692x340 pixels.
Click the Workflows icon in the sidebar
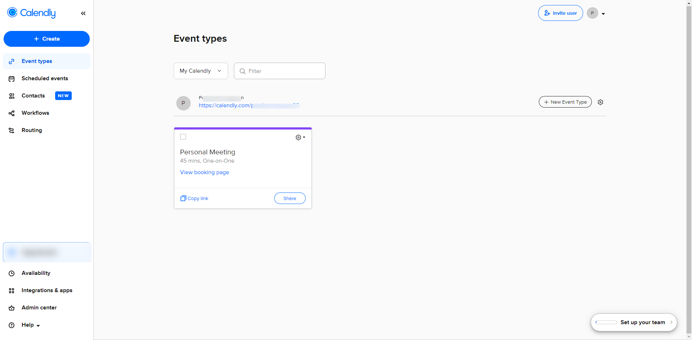[x=12, y=113]
